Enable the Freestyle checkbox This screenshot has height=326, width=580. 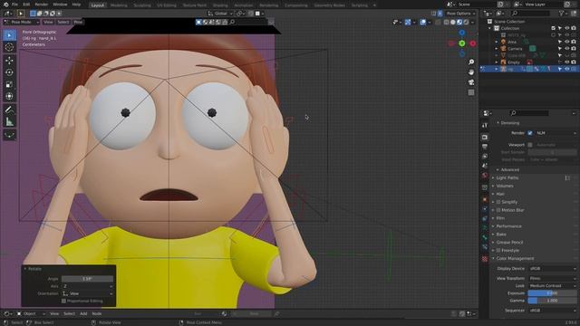pos(498,251)
